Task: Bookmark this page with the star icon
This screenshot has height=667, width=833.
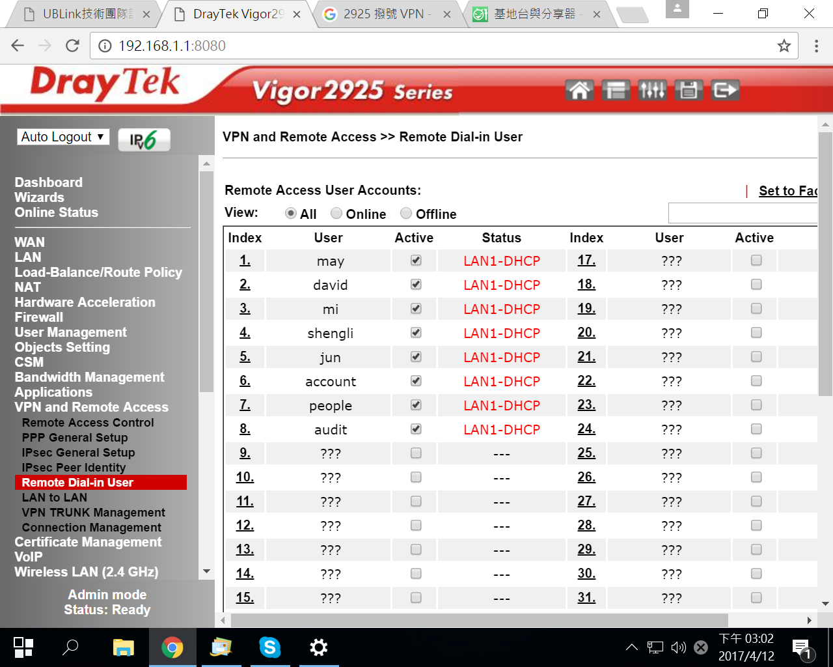Action: click(x=784, y=46)
